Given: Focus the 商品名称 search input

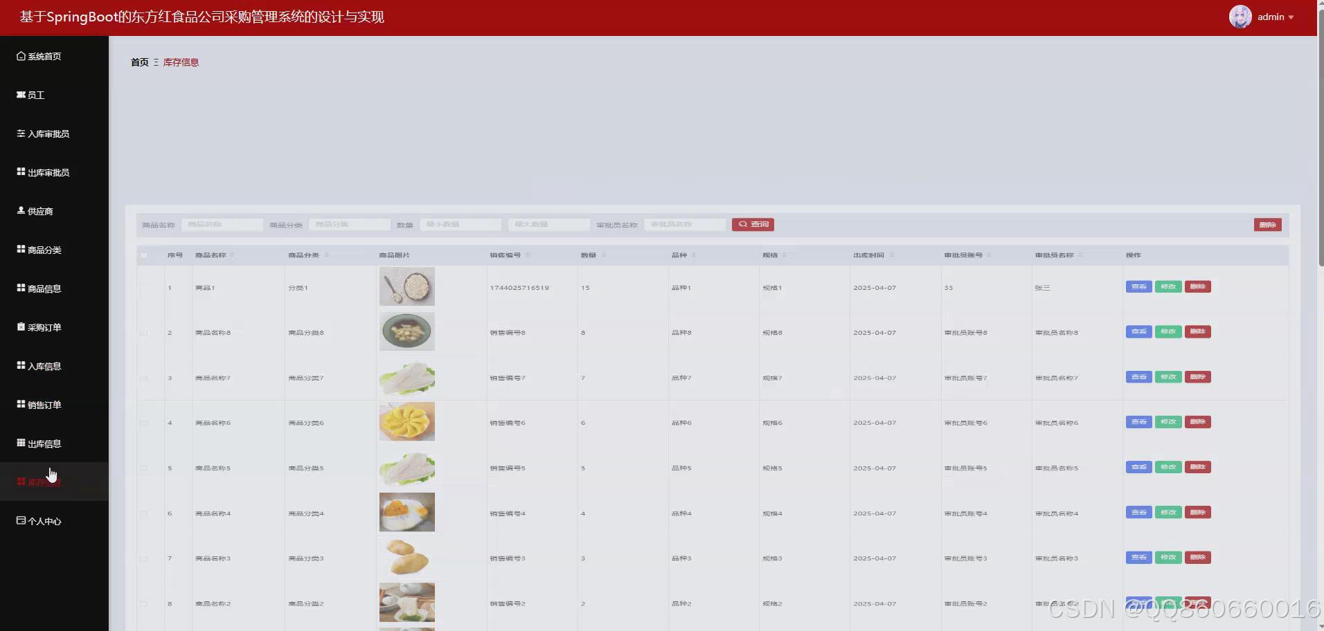Looking at the screenshot, I should 222,225.
